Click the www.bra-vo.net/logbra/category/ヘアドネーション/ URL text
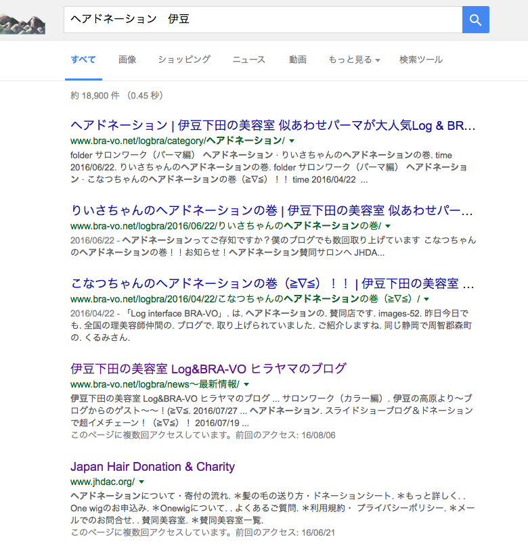528x554 pixels. tap(177, 141)
